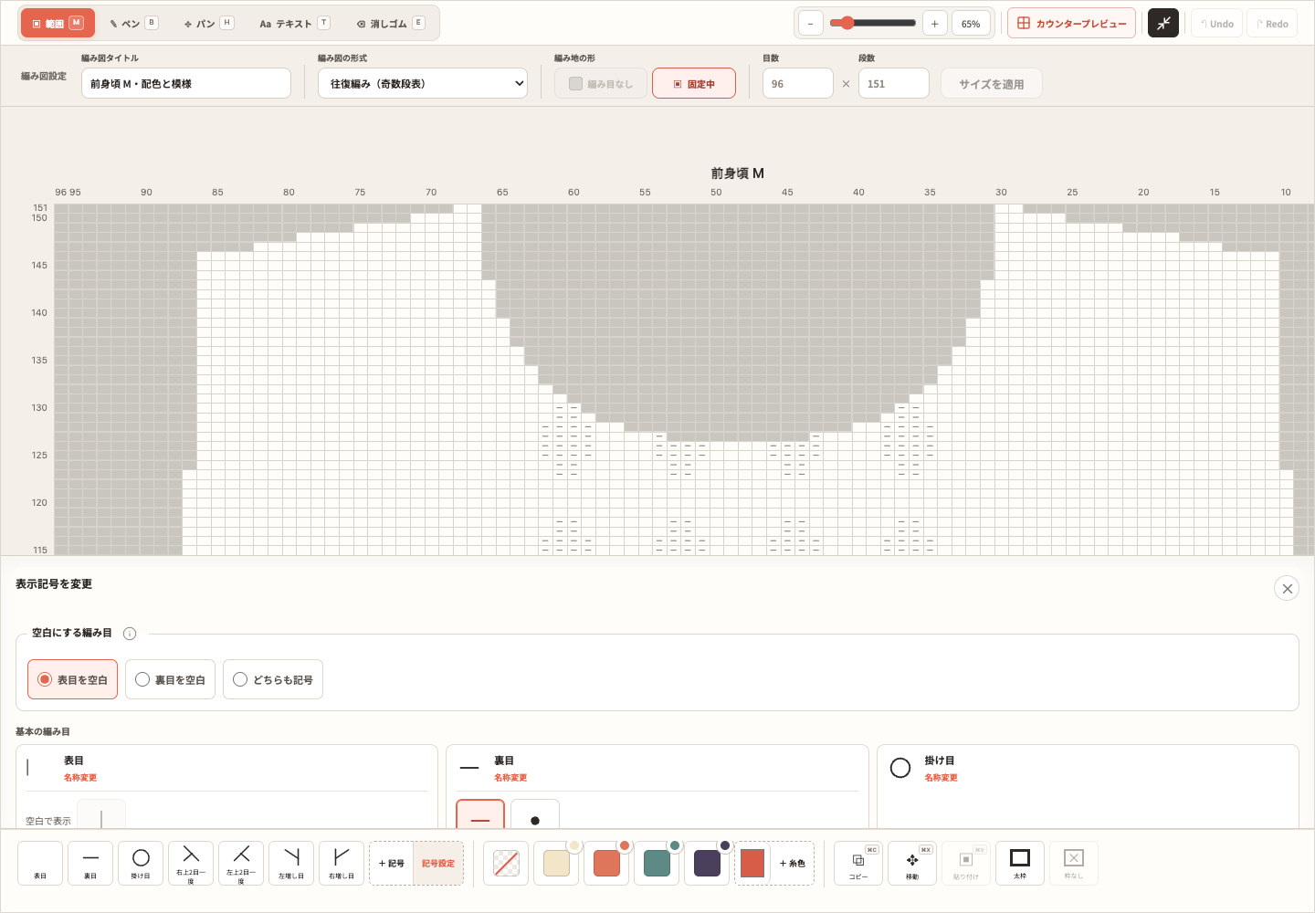Click the サイズを適用 button
This screenshot has width=1315, height=913.
[992, 83]
